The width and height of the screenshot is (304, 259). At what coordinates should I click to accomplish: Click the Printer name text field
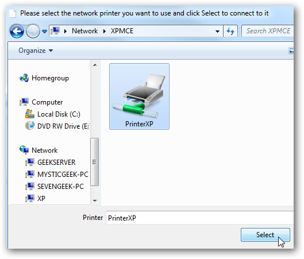click(199, 218)
